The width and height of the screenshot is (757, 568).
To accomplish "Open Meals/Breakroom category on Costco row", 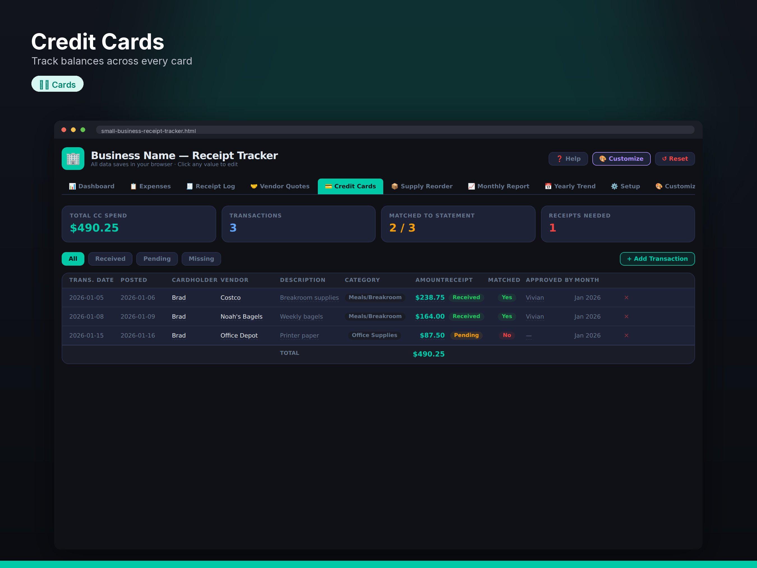I will click(x=375, y=298).
